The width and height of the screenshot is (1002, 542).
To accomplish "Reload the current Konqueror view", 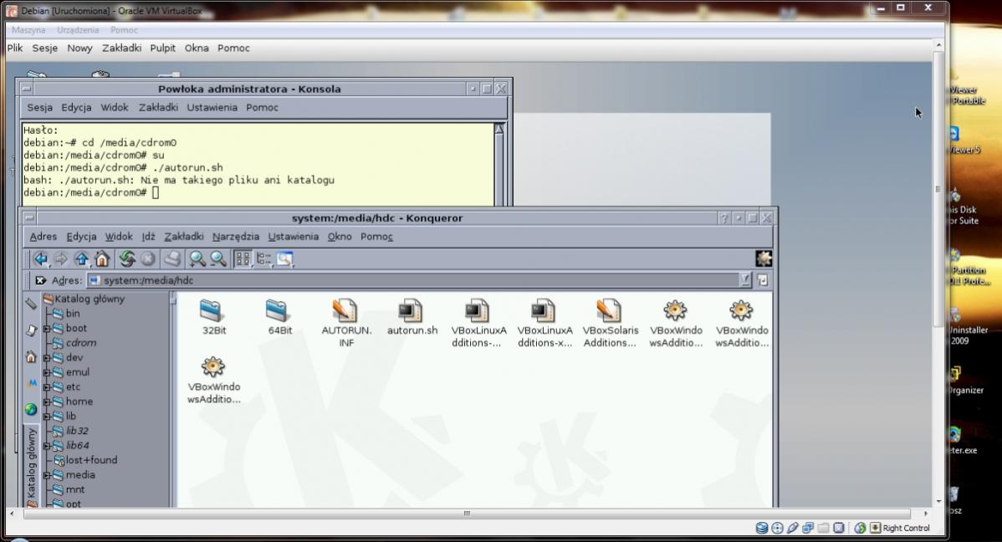I will [126, 259].
